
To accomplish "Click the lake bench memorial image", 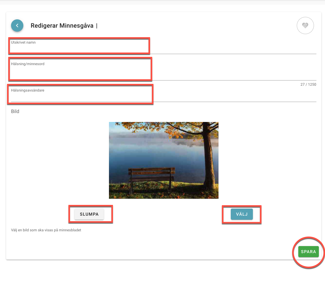I will tap(164, 160).
